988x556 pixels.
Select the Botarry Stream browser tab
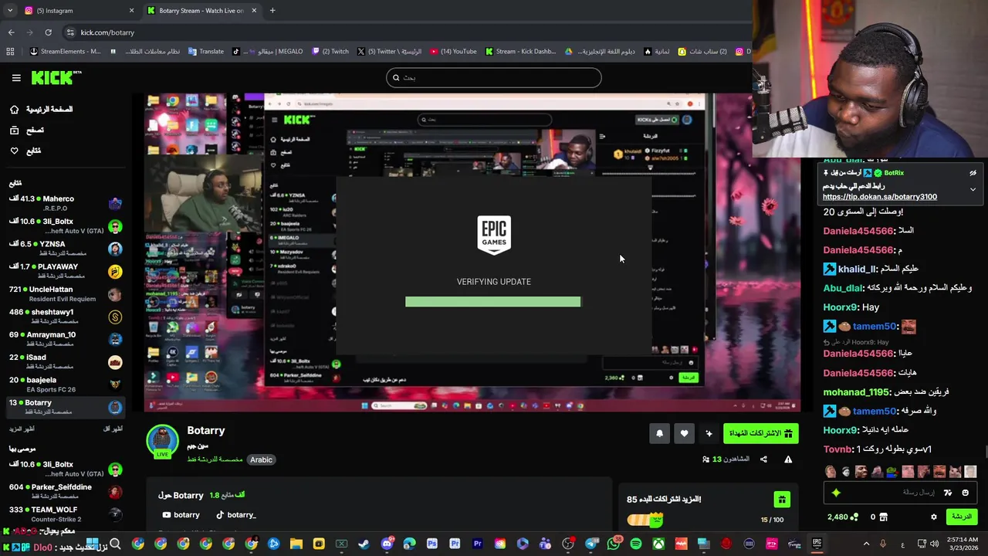(x=201, y=11)
